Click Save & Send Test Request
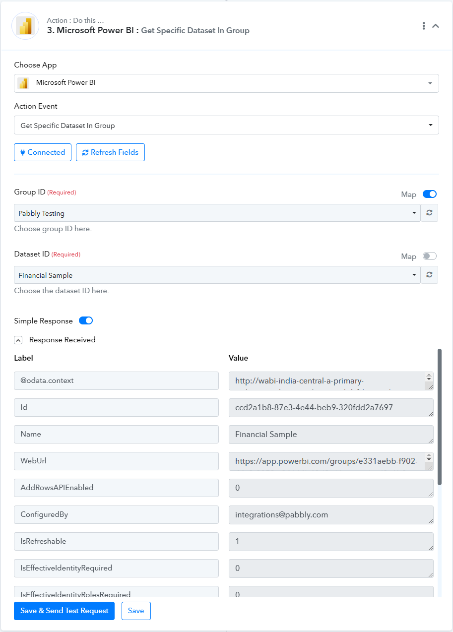Image resolution: width=453 pixels, height=632 pixels. point(65,611)
